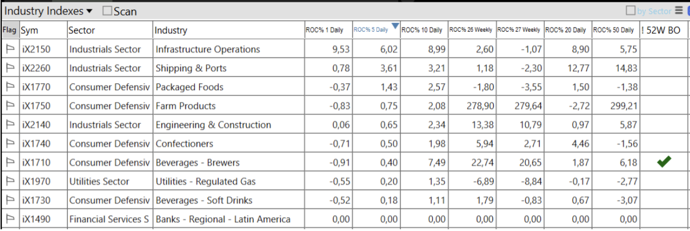Select the Engineering & Construction industry cell

[213, 125]
